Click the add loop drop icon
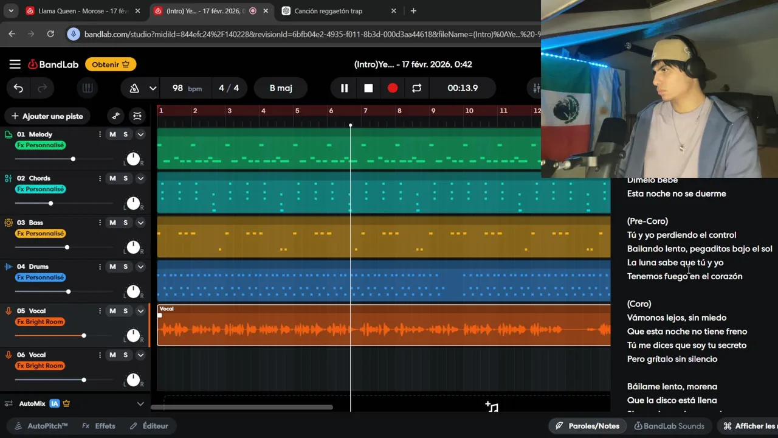Viewport: 778px width, 438px height. click(x=492, y=407)
